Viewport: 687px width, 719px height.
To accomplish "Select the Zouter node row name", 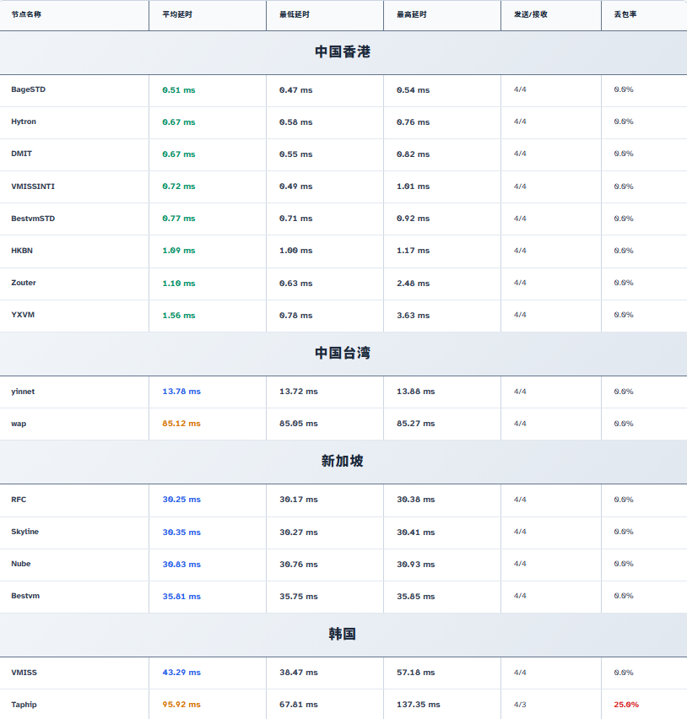I will click(24, 283).
